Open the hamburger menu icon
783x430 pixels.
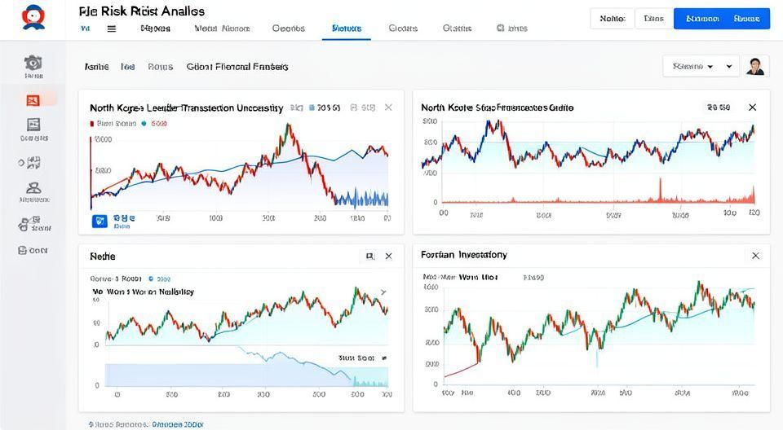pyautogui.click(x=112, y=28)
